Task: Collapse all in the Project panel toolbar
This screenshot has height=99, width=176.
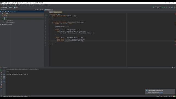Action: (x=37, y=10)
